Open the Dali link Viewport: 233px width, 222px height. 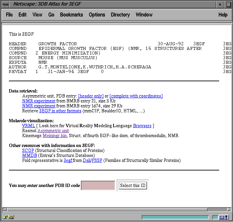tap(86, 161)
